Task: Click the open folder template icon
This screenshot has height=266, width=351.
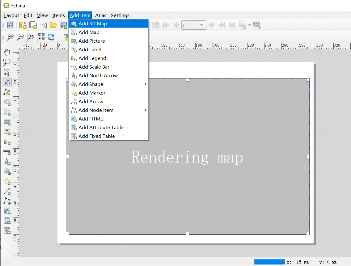Action: click(53, 25)
